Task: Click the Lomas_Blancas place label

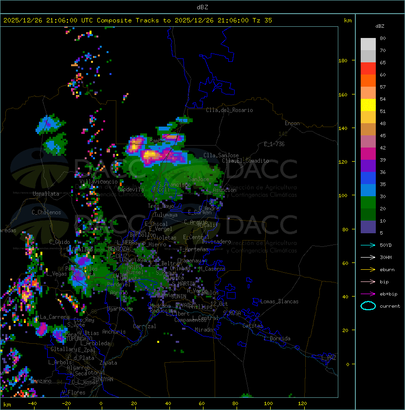Action: (279, 301)
